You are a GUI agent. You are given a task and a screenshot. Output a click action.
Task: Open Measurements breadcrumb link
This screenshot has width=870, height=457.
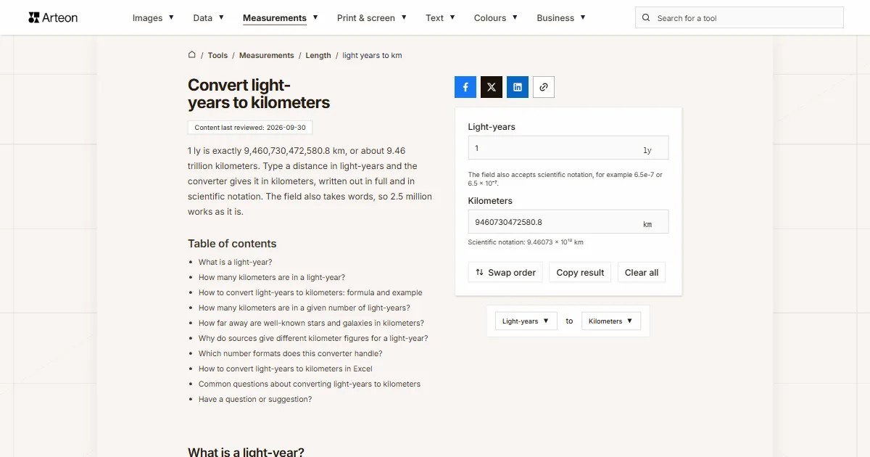pos(267,55)
